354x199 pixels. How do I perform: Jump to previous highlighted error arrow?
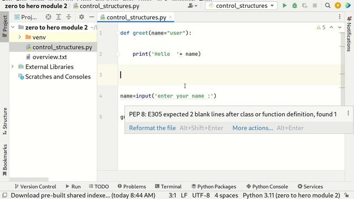[331, 27]
